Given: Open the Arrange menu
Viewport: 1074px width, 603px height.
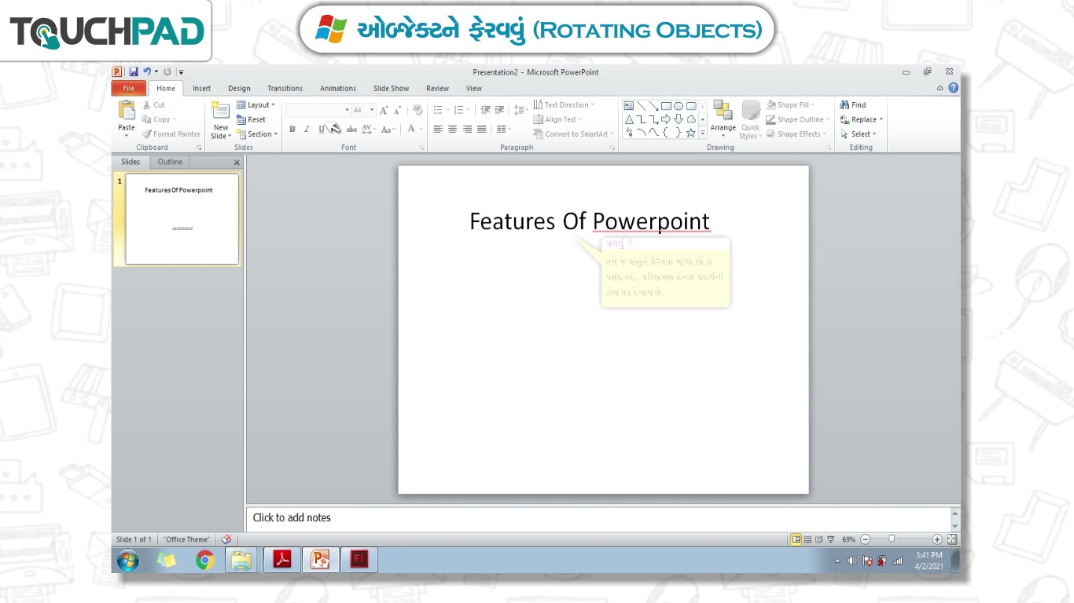Looking at the screenshot, I should coord(723,119).
